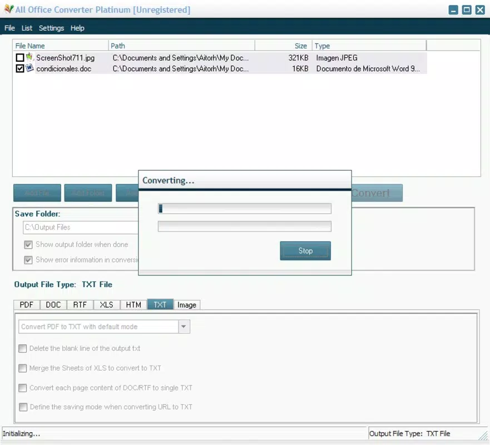Tick the checkbox for ScreenShot711.jpg
The width and height of the screenshot is (490, 445).
[x=20, y=57]
